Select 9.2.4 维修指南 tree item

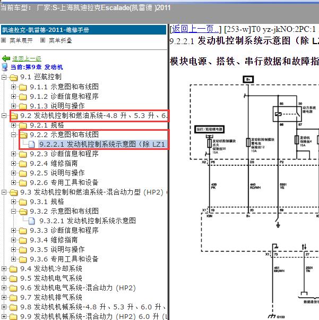[x=54, y=164]
